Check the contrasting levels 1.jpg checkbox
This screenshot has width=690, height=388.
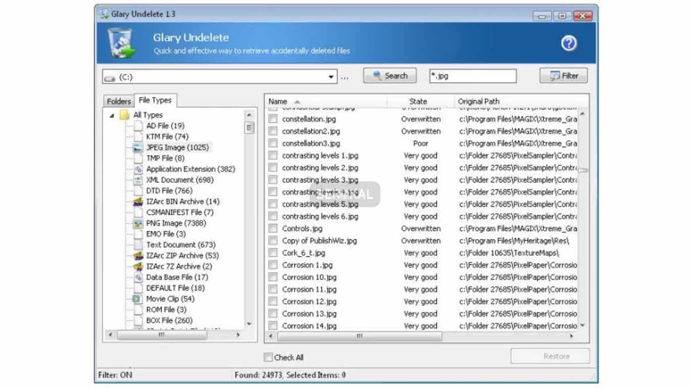coord(273,155)
